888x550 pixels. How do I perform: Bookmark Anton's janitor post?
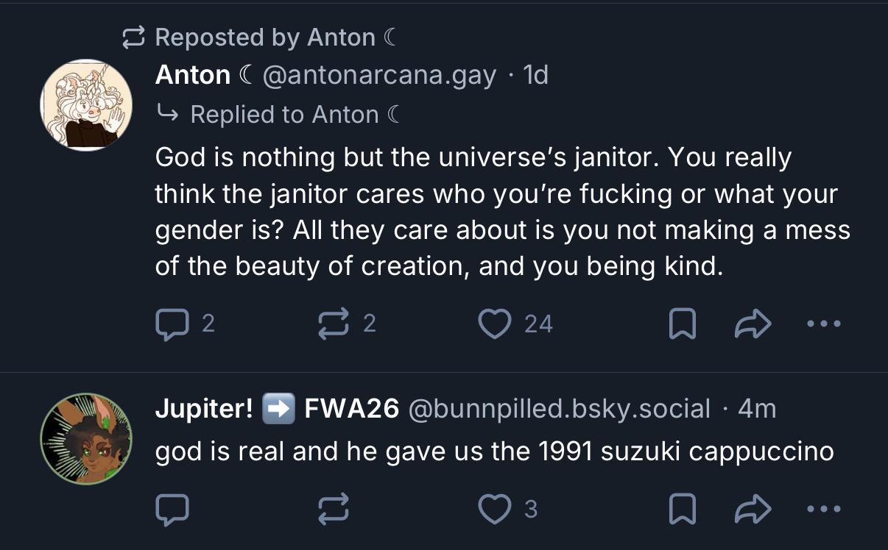point(682,324)
